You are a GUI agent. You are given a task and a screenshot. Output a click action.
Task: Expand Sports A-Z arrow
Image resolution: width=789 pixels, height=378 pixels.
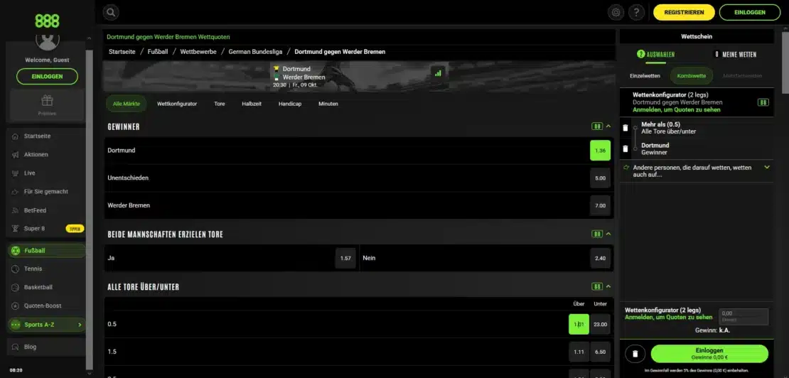pos(80,325)
